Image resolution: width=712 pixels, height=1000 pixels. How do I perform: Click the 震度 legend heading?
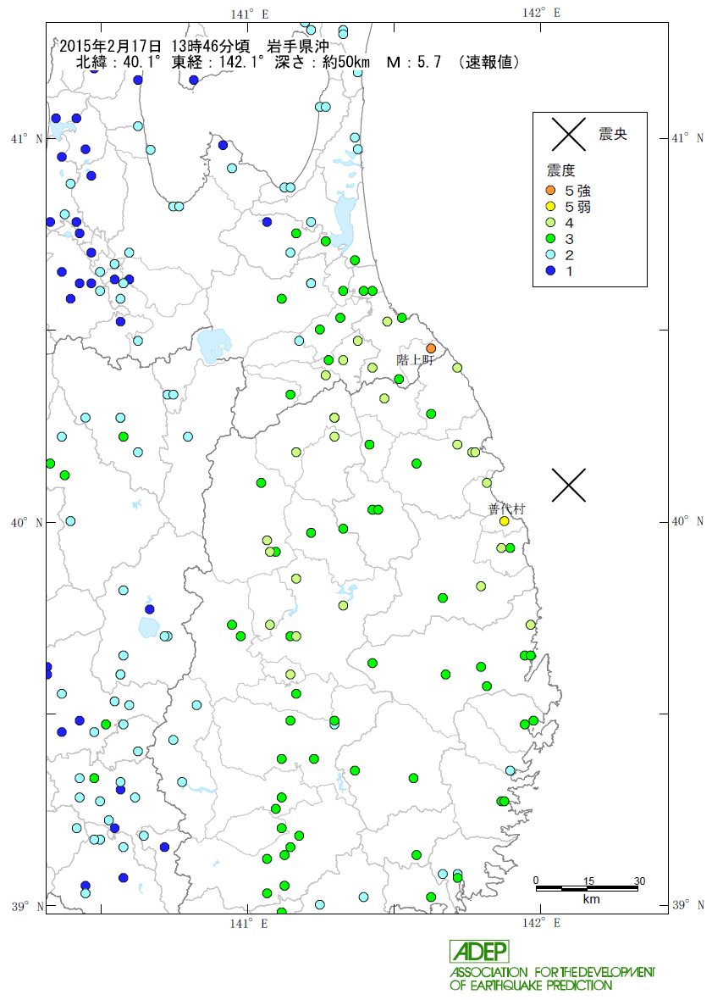(x=561, y=170)
